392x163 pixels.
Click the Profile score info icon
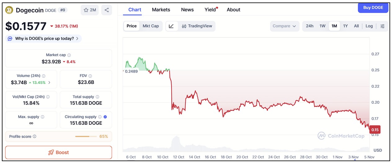click(34, 136)
